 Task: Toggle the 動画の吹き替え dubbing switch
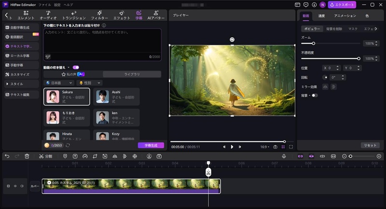[76, 68]
